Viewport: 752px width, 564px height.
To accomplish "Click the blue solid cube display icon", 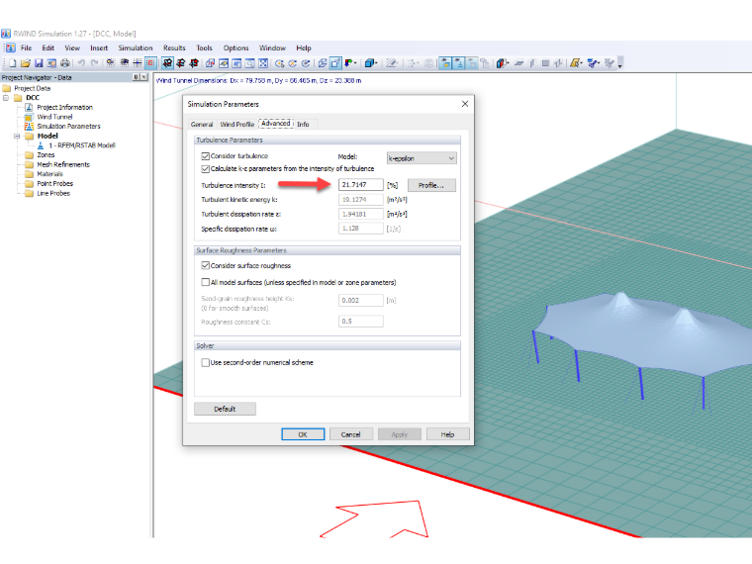I will pyautogui.click(x=369, y=62).
